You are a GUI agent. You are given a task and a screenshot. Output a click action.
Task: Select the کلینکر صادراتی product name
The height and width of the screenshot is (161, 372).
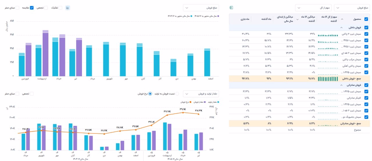pos(354,98)
